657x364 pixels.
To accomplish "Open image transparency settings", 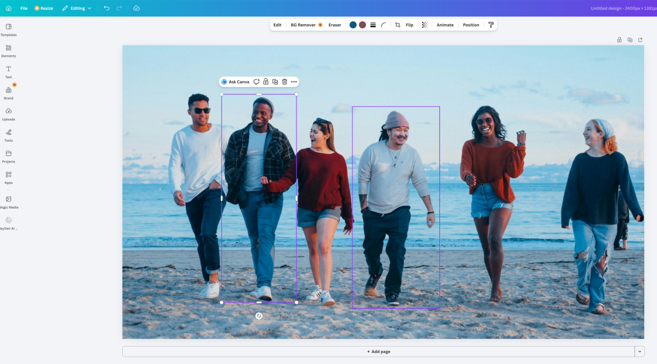I will pos(425,25).
